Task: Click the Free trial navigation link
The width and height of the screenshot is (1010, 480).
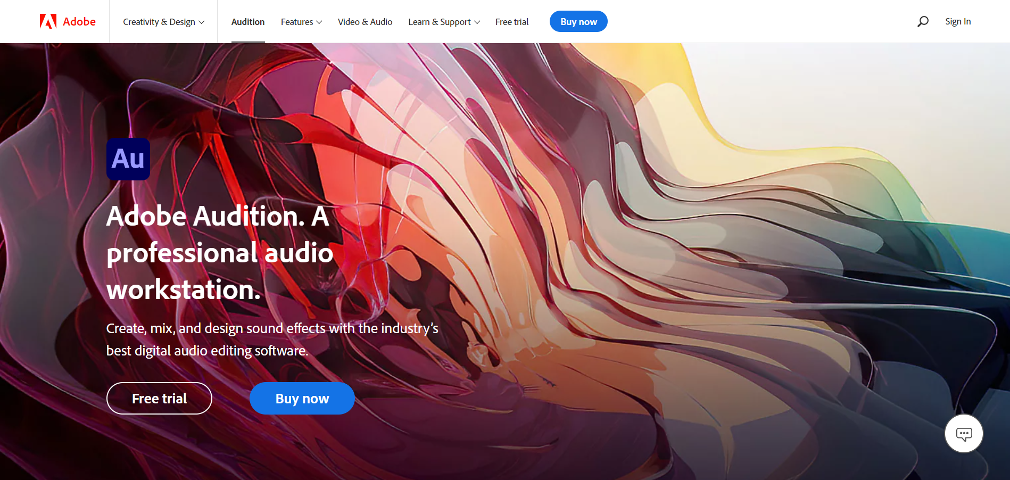Action: (x=512, y=22)
